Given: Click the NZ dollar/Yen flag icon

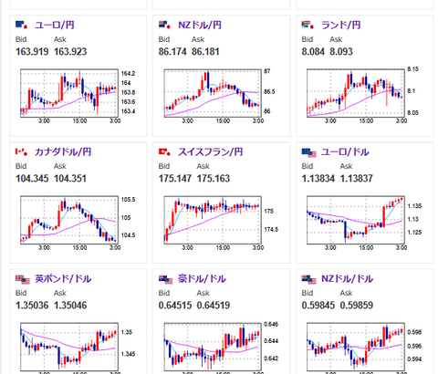Looking at the screenshot, I should point(164,25).
